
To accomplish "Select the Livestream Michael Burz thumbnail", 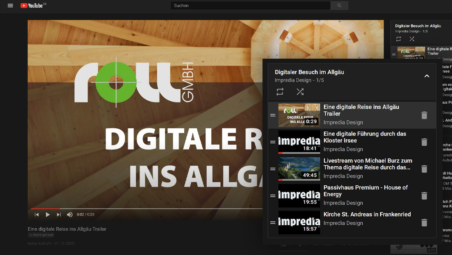I will click(299, 169).
